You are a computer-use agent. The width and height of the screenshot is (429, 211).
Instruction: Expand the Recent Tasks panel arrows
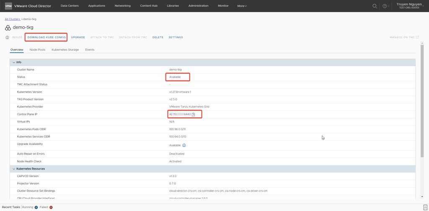click(425, 207)
